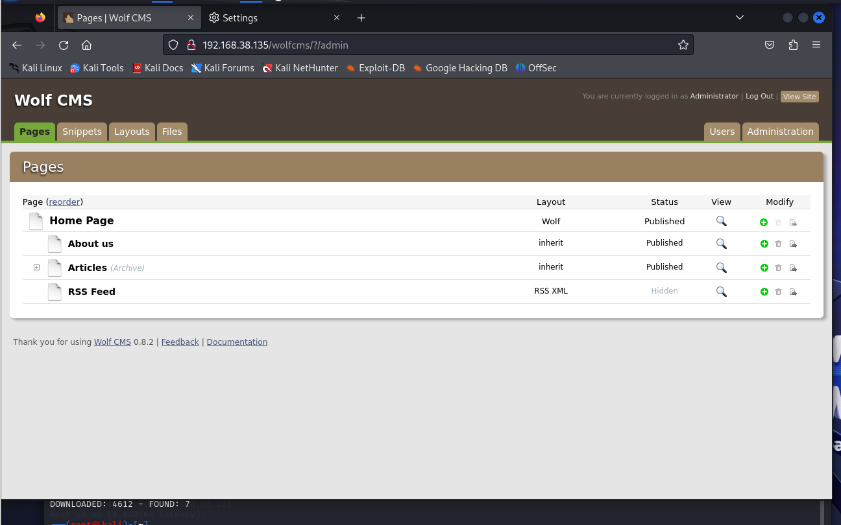Click the RSS Feed document icon
Viewport: 841px width, 525px height.
(55, 292)
